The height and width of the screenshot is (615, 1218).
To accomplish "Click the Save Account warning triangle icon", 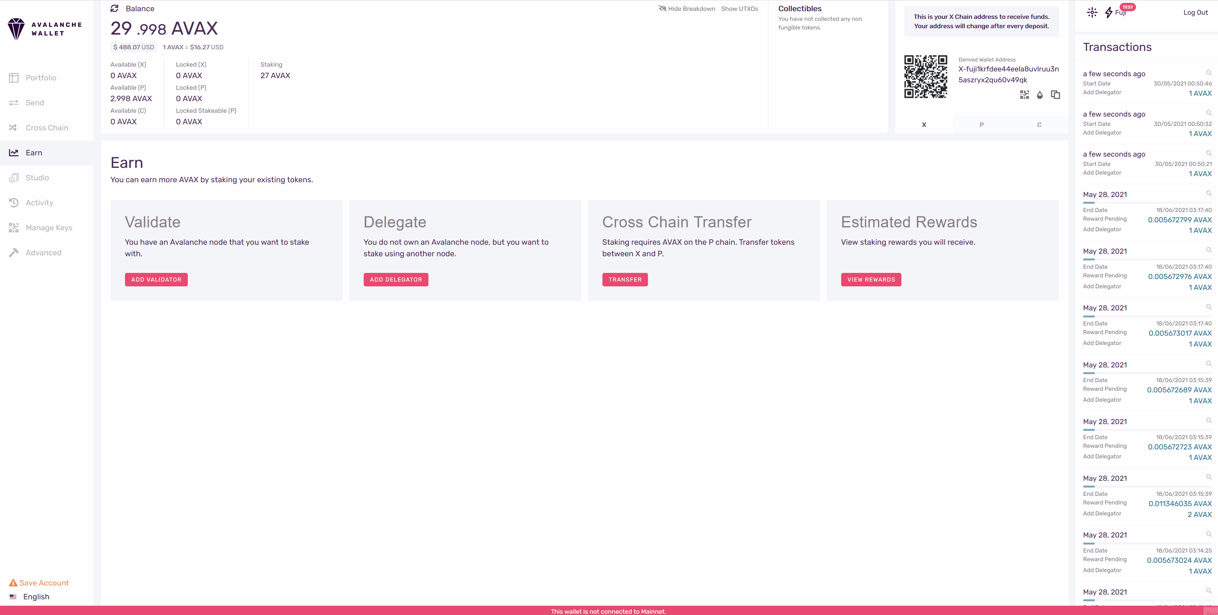I will point(13,583).
